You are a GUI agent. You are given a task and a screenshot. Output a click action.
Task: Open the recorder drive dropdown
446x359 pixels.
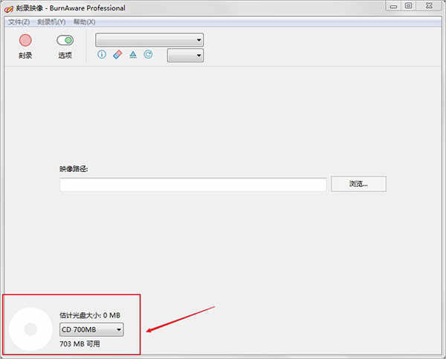click(149, 40)
